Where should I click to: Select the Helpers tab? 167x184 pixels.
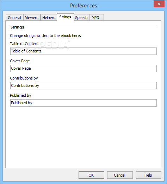49,18
